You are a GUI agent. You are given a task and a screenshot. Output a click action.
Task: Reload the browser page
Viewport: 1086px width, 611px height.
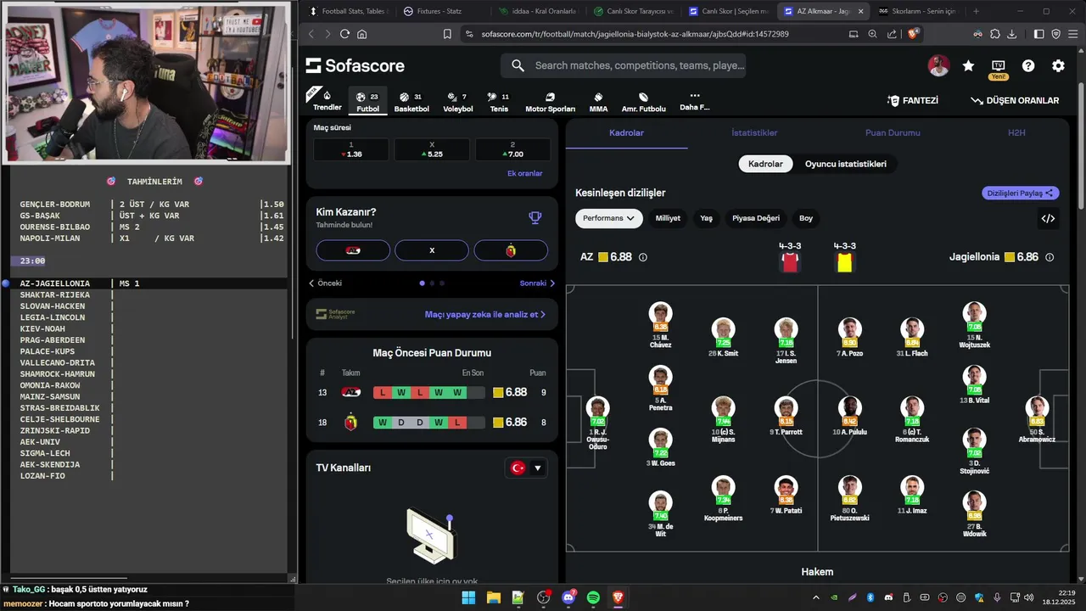(344, 34)
